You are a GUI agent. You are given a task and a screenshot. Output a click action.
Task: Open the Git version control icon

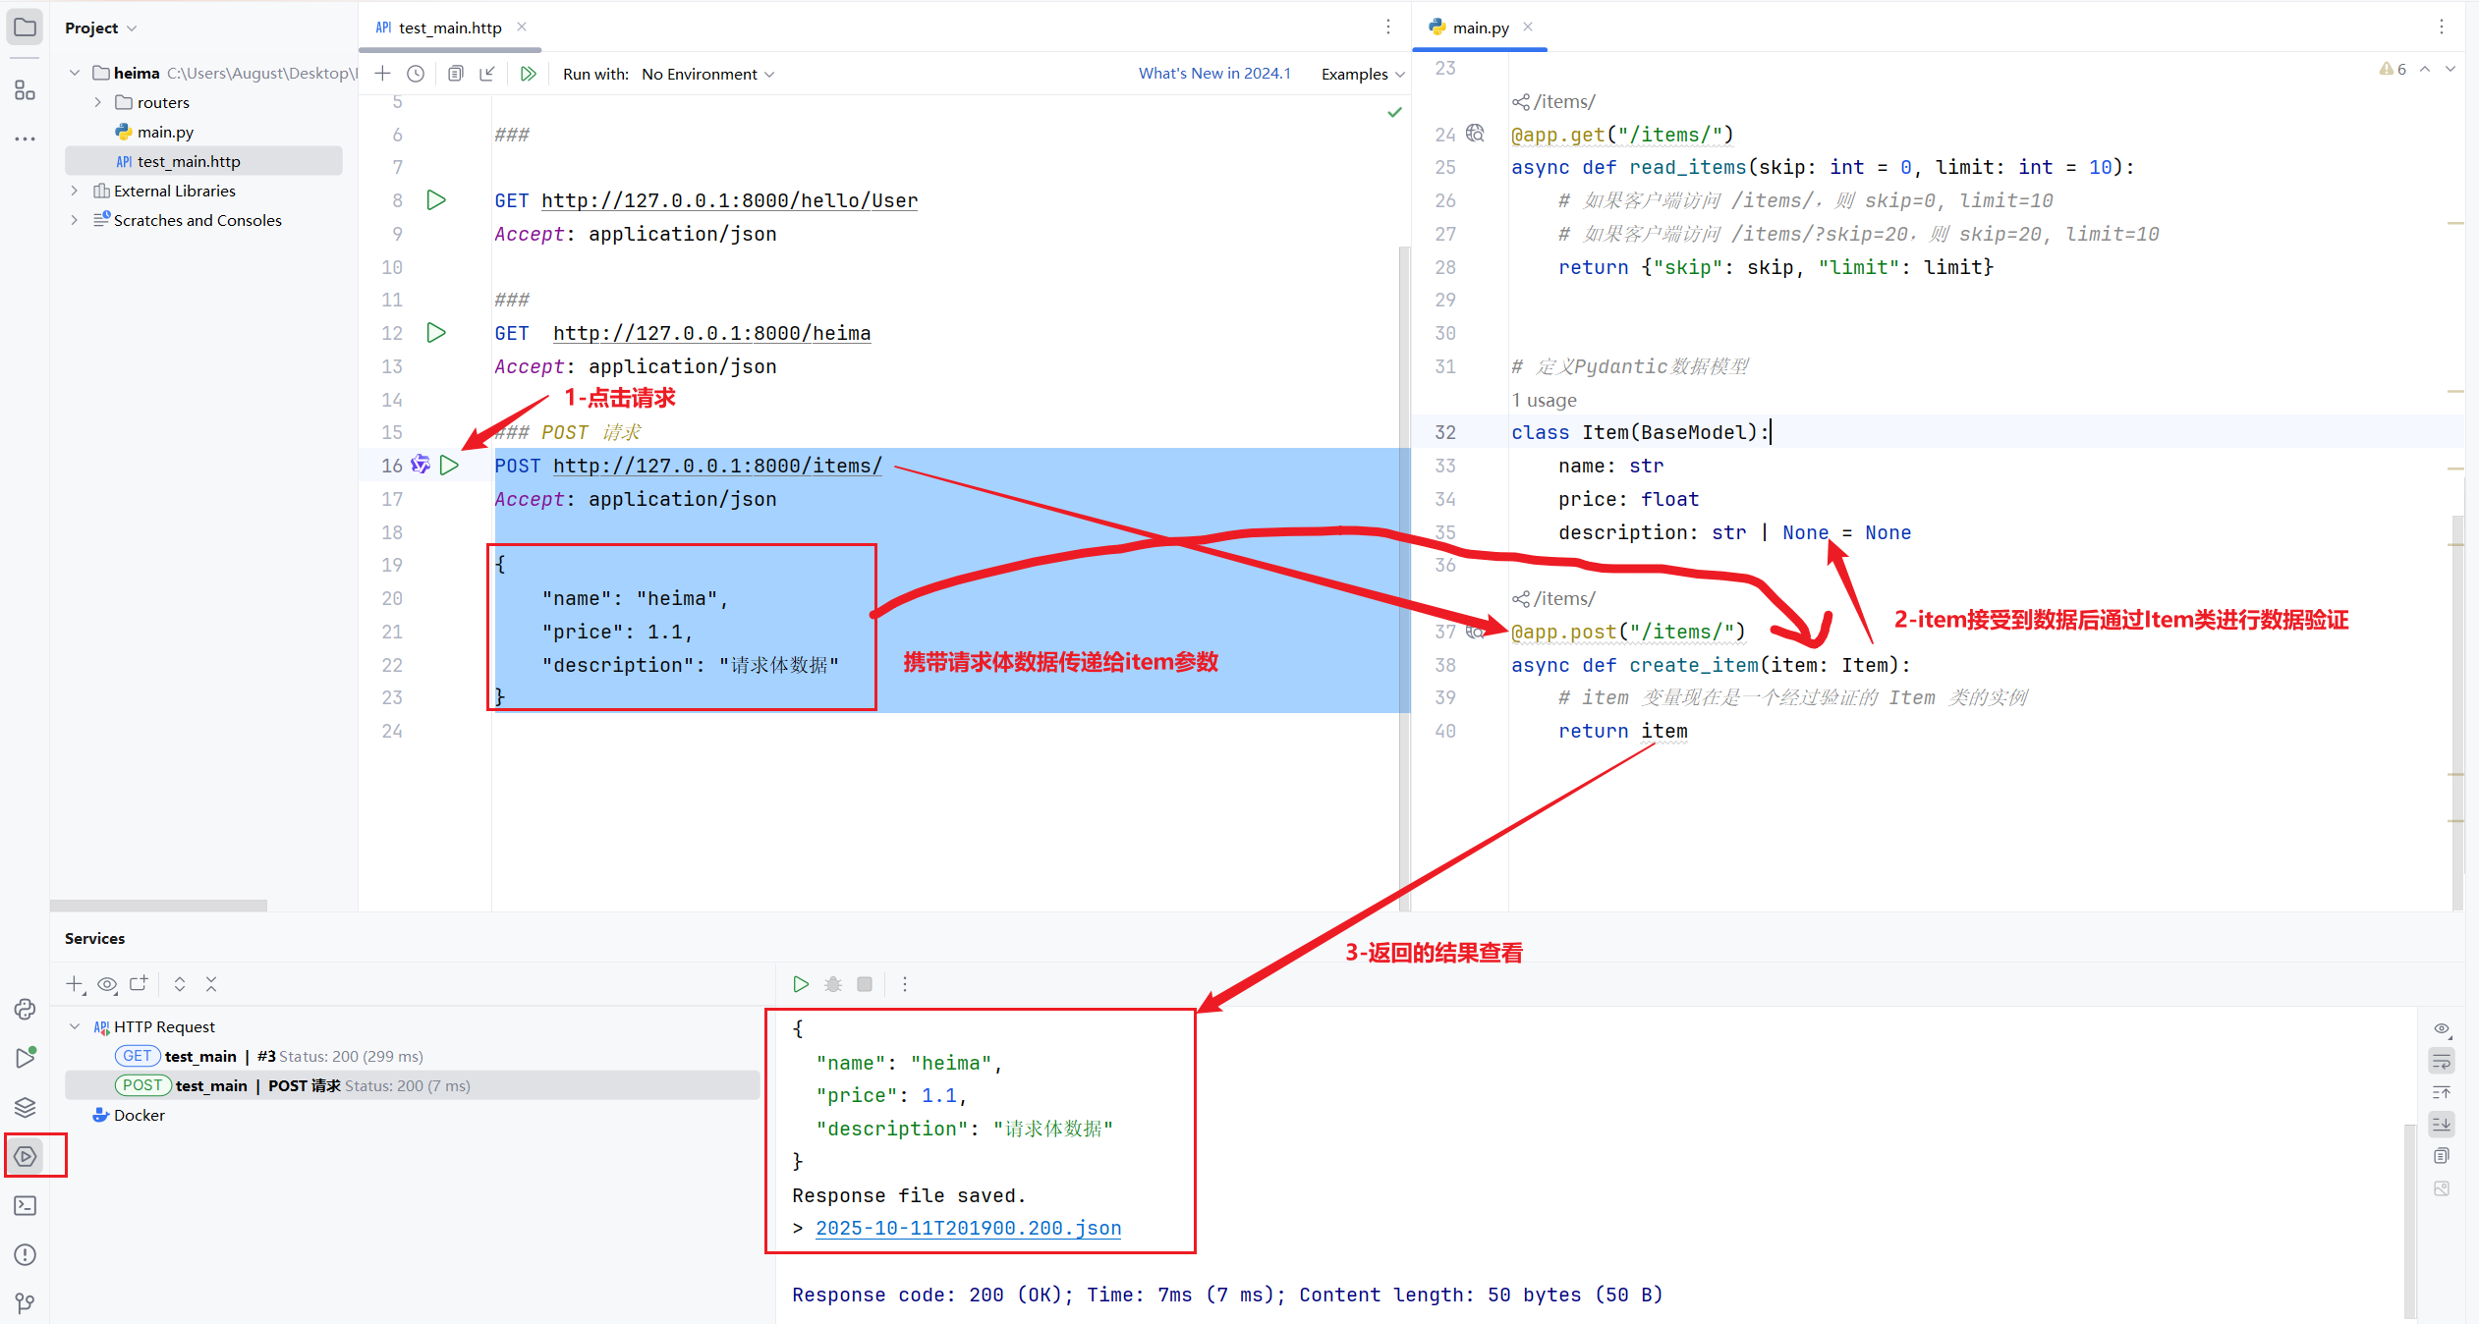[26, 1303]
